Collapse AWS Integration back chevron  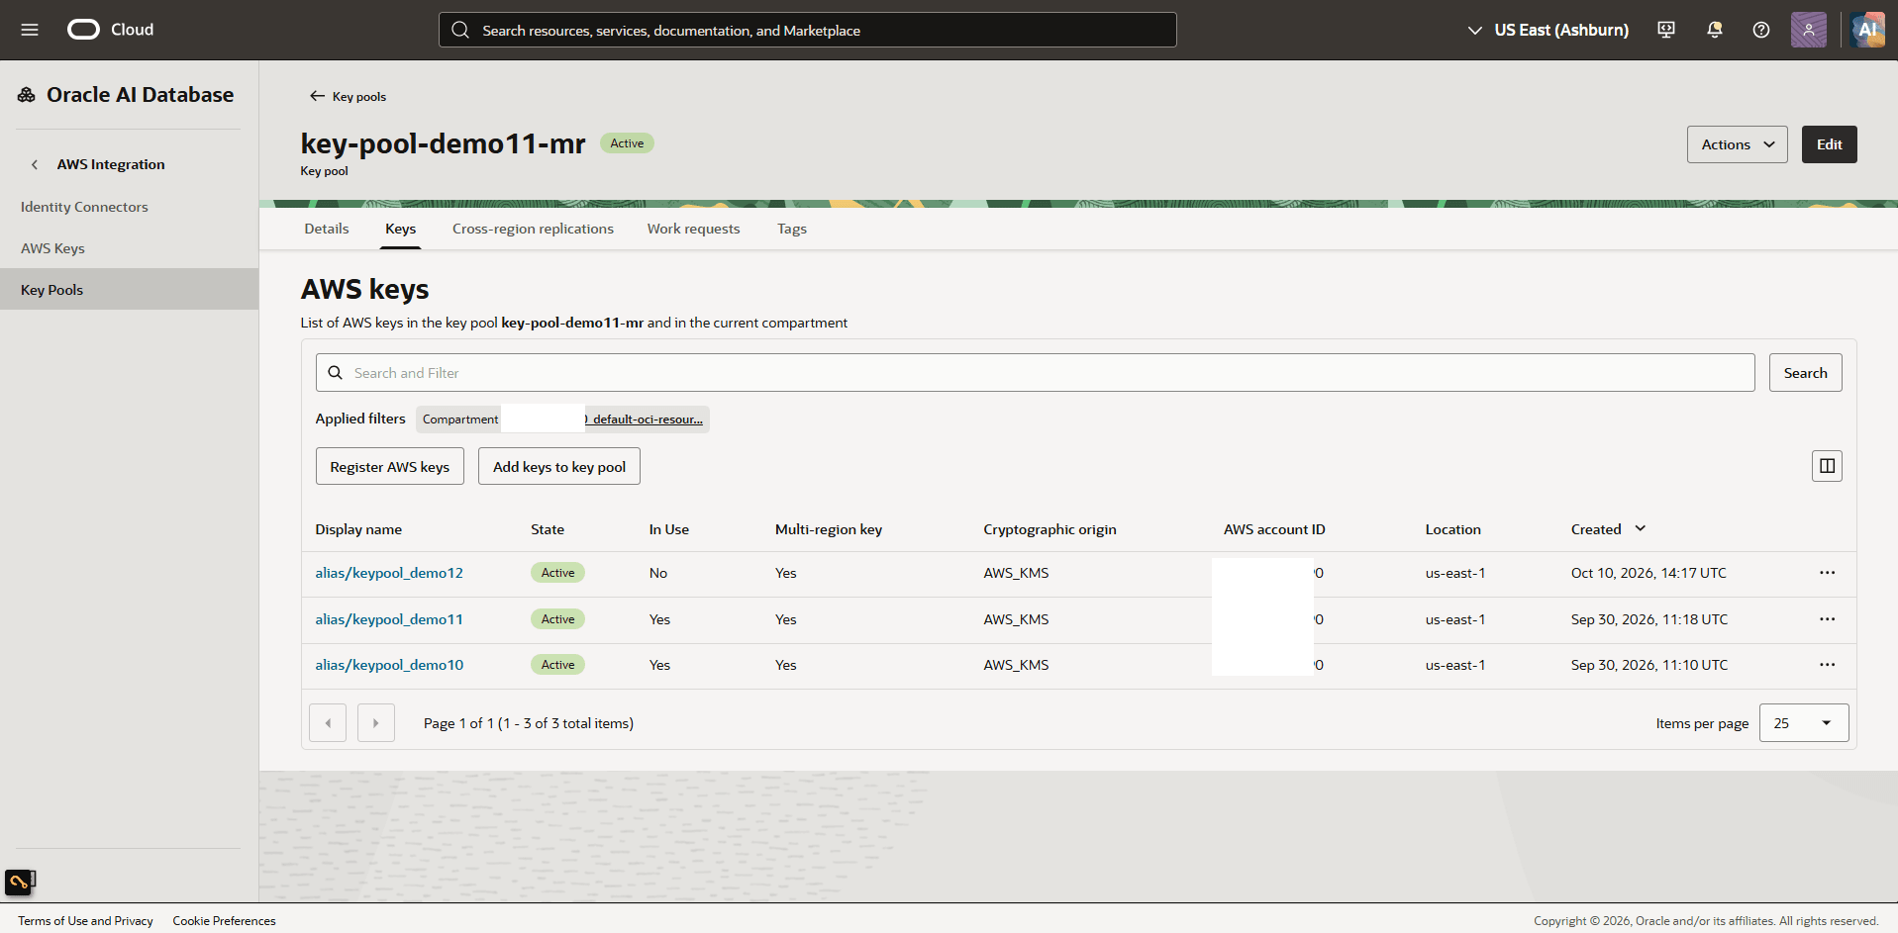35,164
